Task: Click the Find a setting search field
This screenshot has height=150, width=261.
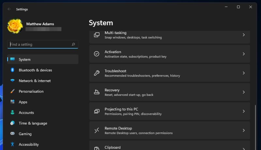Action: click(39, 44)
